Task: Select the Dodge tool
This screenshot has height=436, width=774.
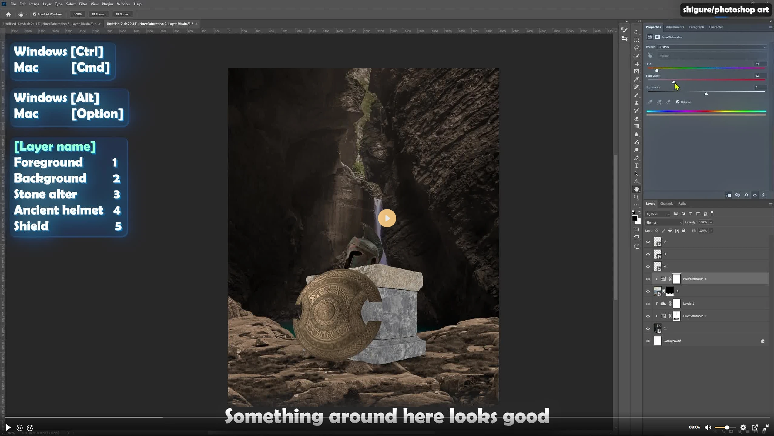Action: pyautogui.click(x=636, y=150)
